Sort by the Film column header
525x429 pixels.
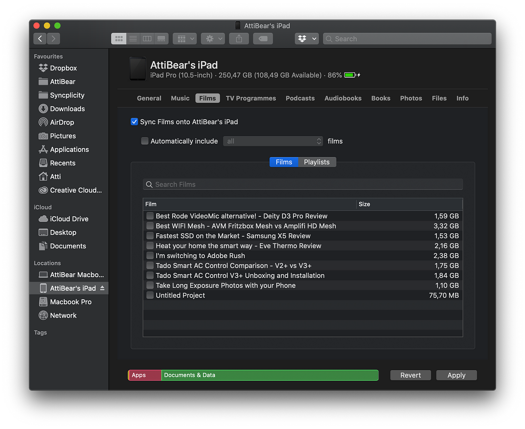pyautogui.click(x=250, y=204)
